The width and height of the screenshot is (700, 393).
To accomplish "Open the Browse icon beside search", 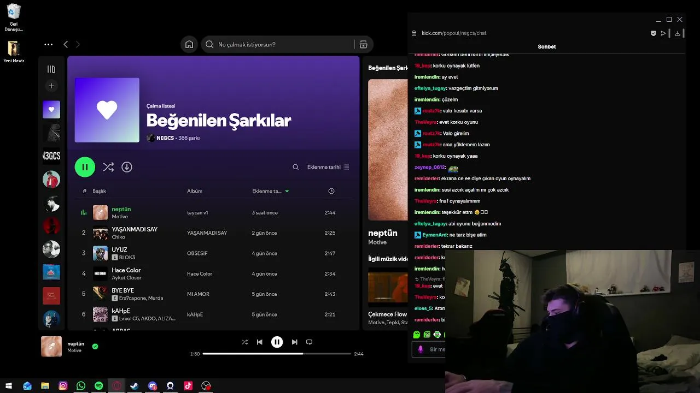I will coord(363,45).
